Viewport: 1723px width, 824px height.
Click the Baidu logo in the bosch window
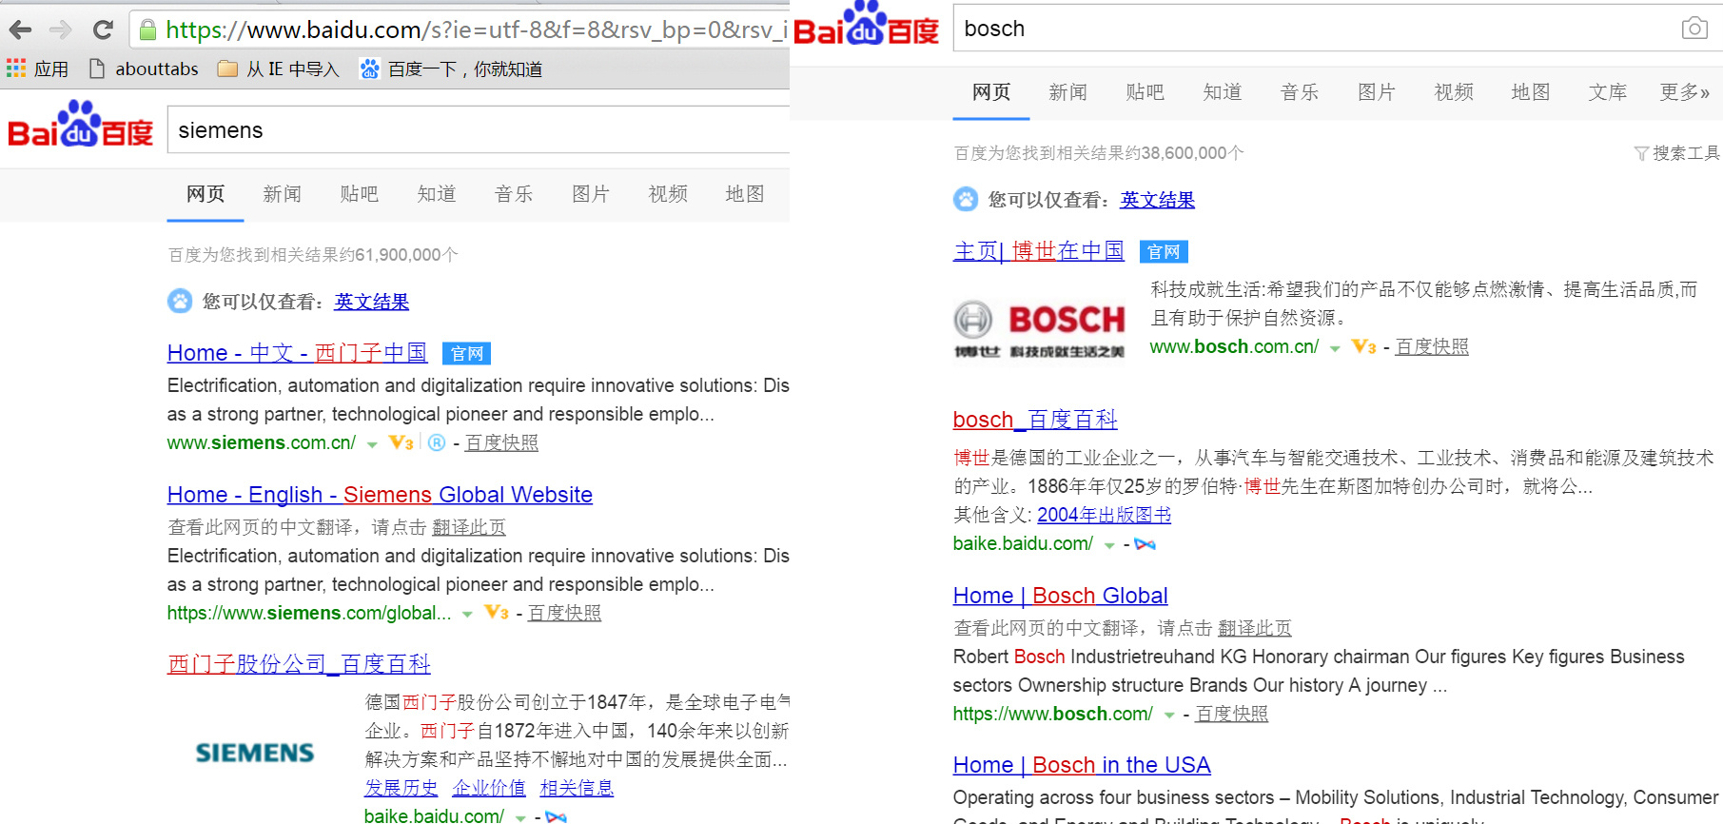[x=866, y=24]
